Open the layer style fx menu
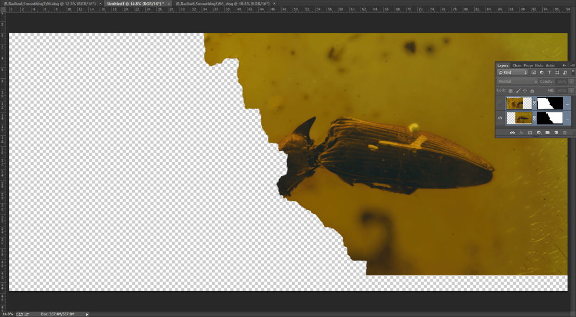Image resolution: width=576 pixels, height=317 pixels. point(521,133)
